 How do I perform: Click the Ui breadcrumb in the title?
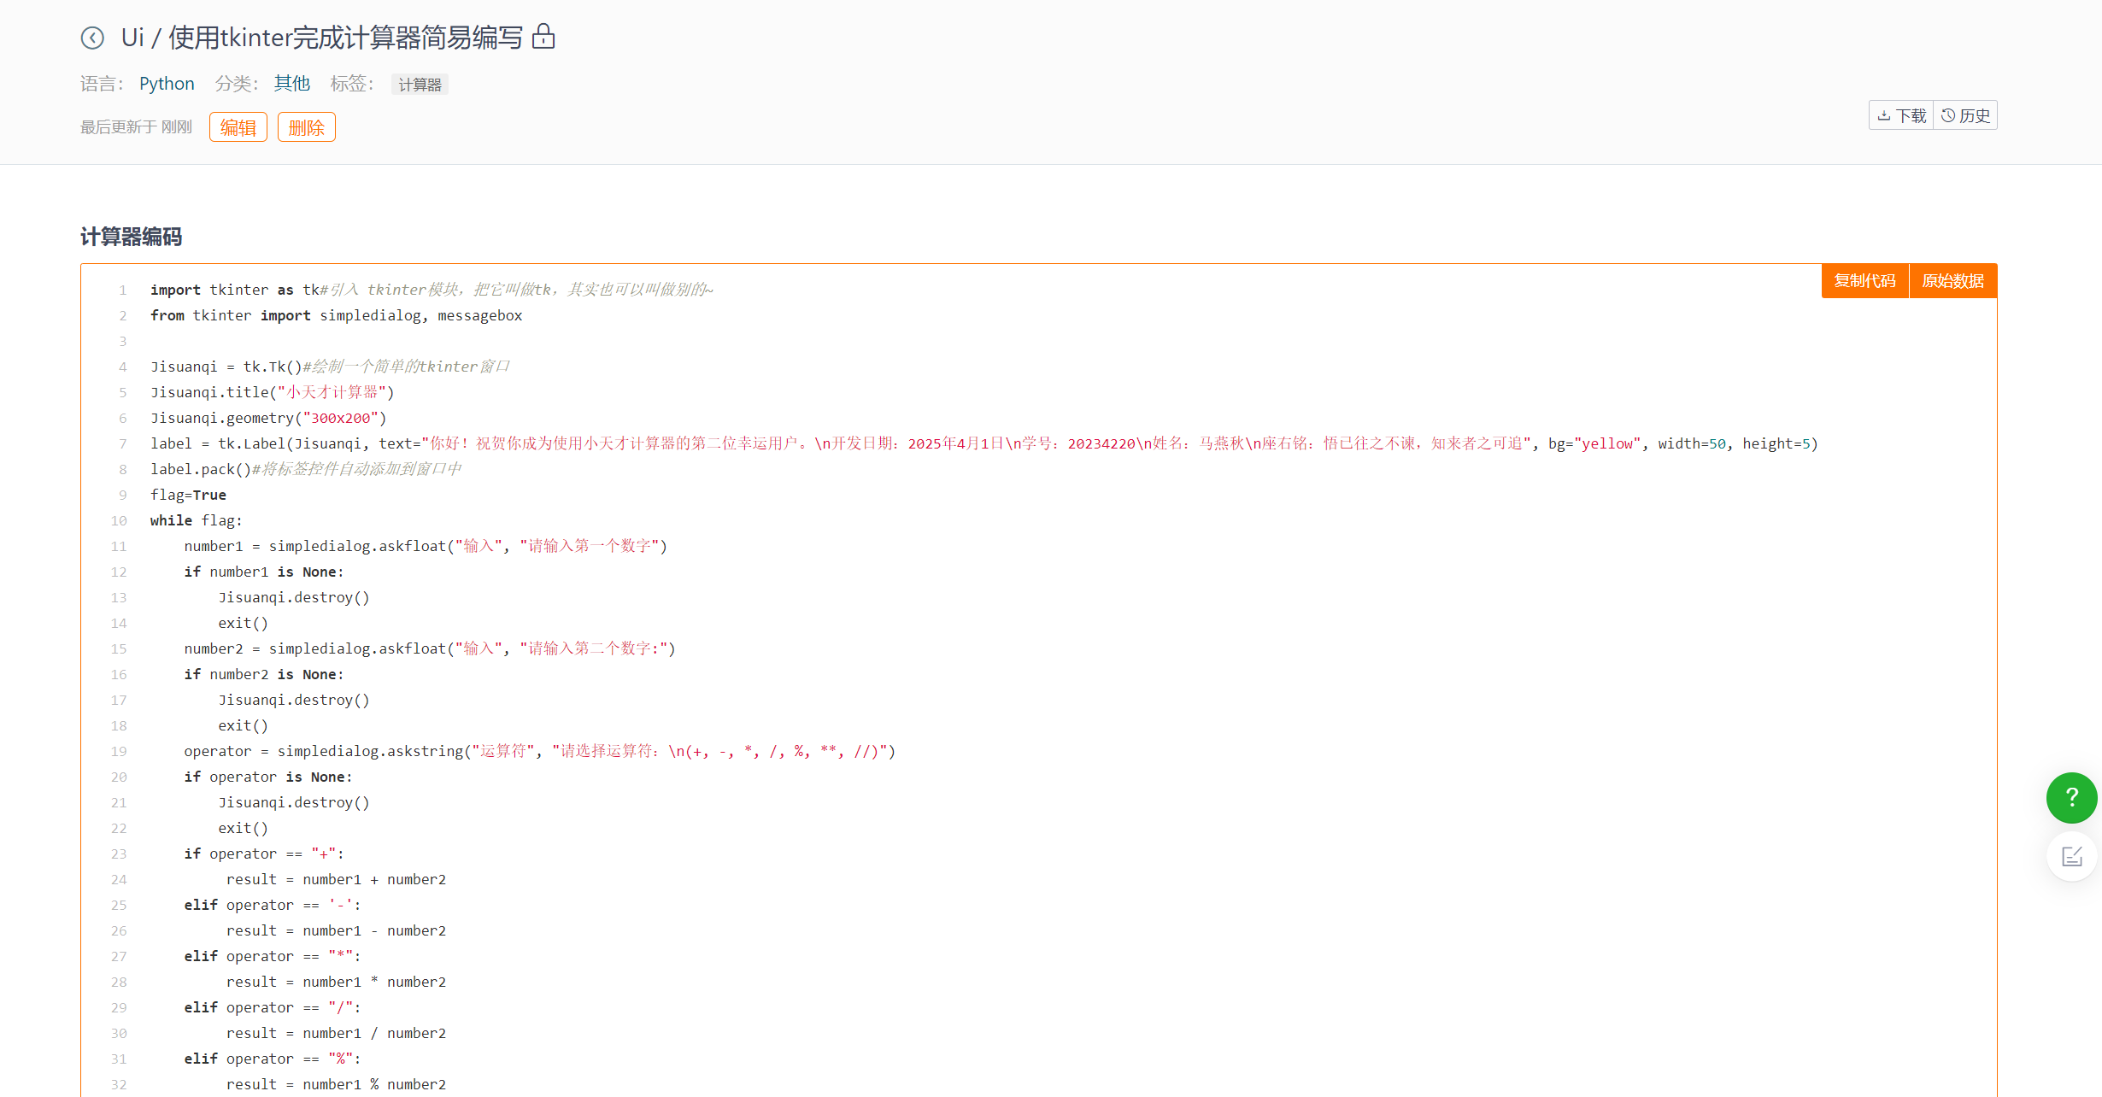coord(132,38)
